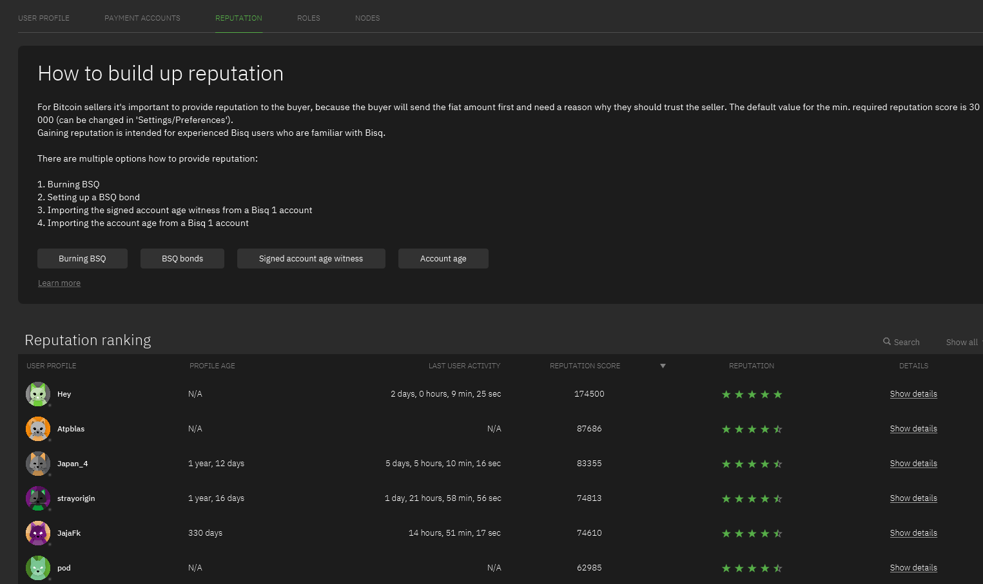Click the star rating for JajaFk
Screen dimensions: 983x584
(x=752, y=533)
